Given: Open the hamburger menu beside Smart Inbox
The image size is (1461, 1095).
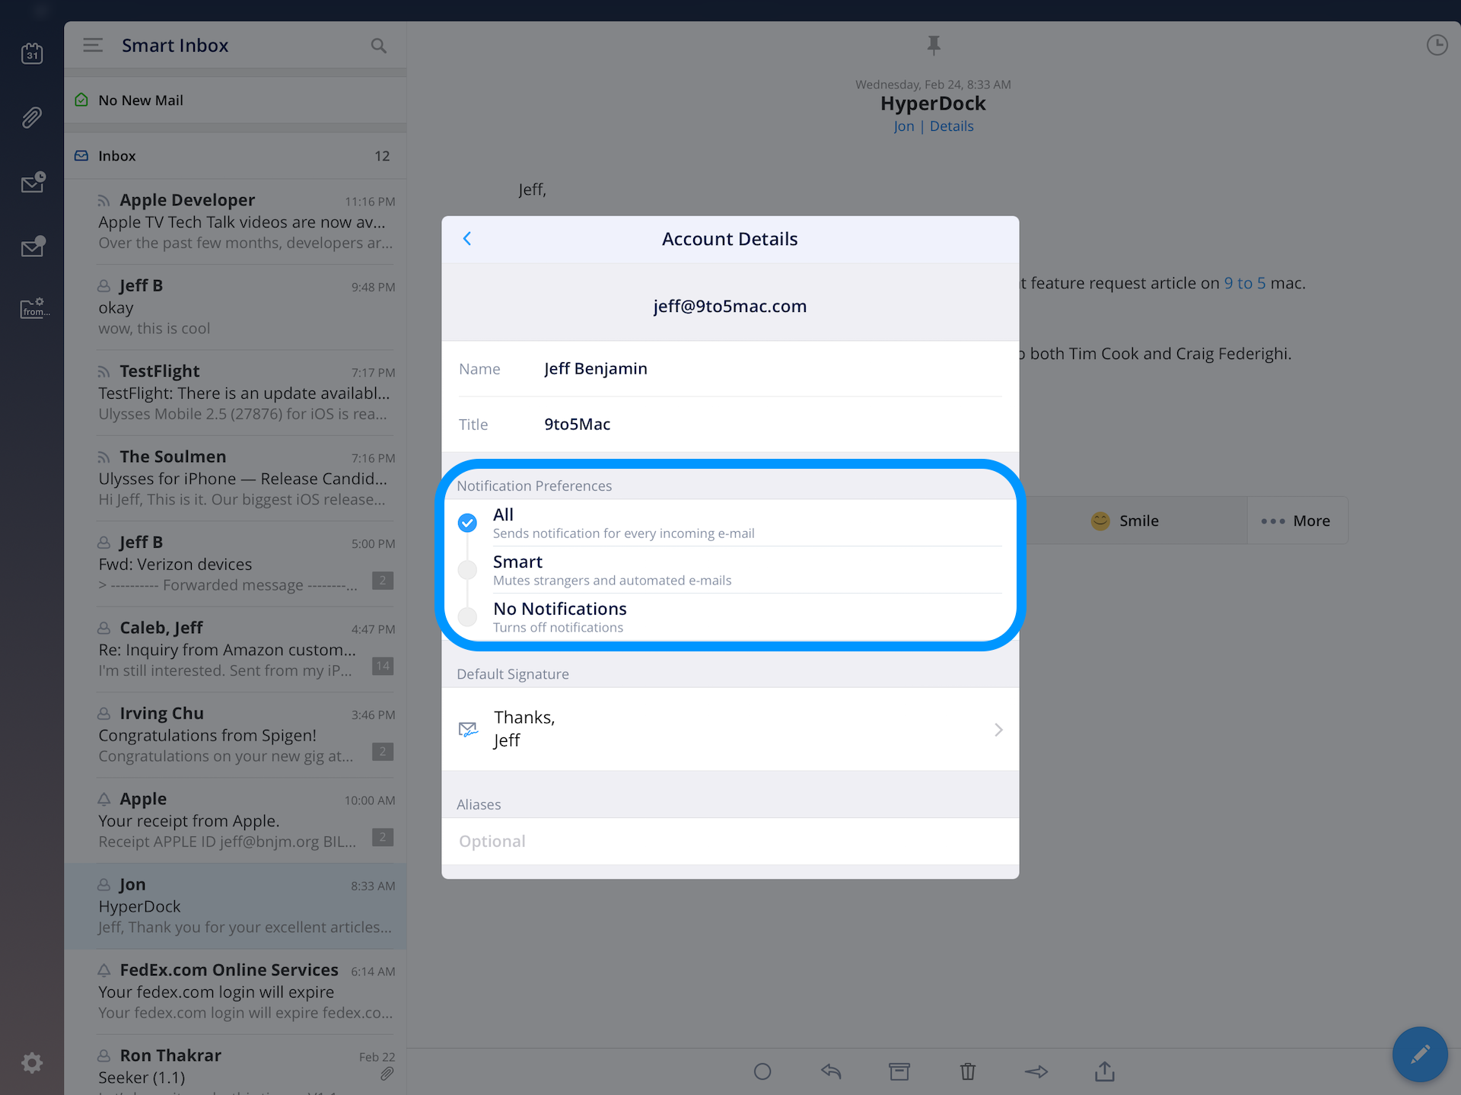Looking at the screenshot, I should [93, 46].
